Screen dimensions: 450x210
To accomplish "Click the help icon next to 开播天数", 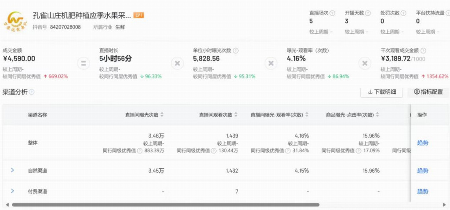I will click(368, 13).
